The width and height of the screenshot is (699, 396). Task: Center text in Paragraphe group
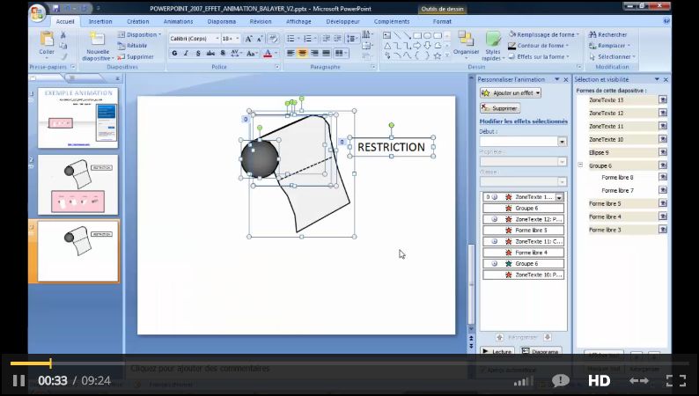tap(302, 54)
